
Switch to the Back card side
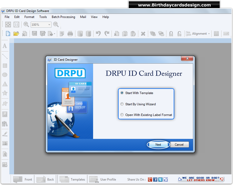point(45,179)
